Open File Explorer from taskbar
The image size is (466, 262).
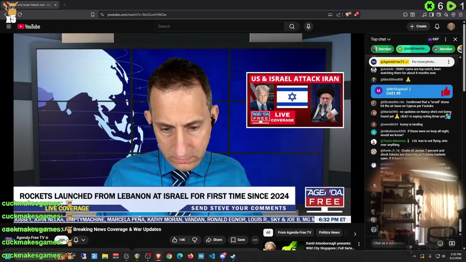coord(105,256)
